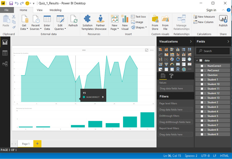Switch to Data view in left sidebar
232x159 pixels.
pos(5,53)
